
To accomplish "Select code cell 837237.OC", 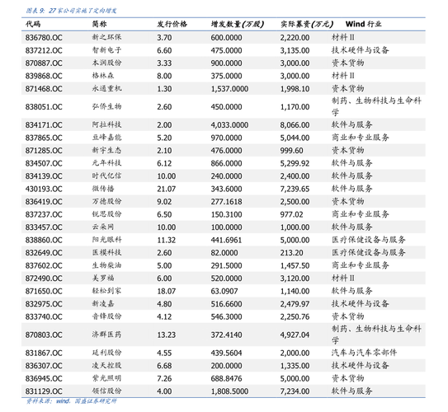I will (44, 214).
